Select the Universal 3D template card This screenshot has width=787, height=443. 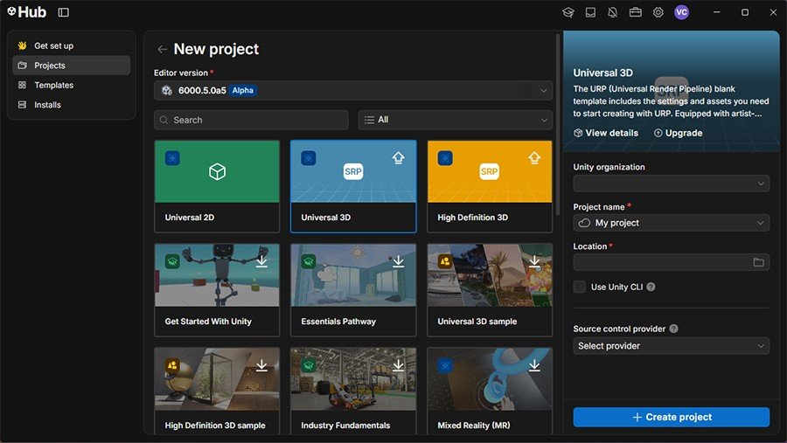point(353,187)
